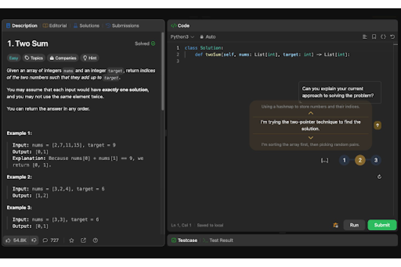Click the 1. Two Sum title

(28, 44)
